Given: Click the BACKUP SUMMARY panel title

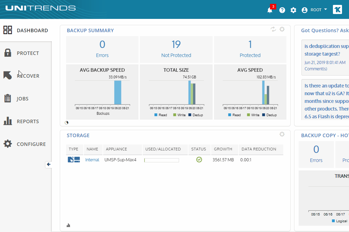Looking at the screenshot, I should pyautogui.click(x=90, y=30).
